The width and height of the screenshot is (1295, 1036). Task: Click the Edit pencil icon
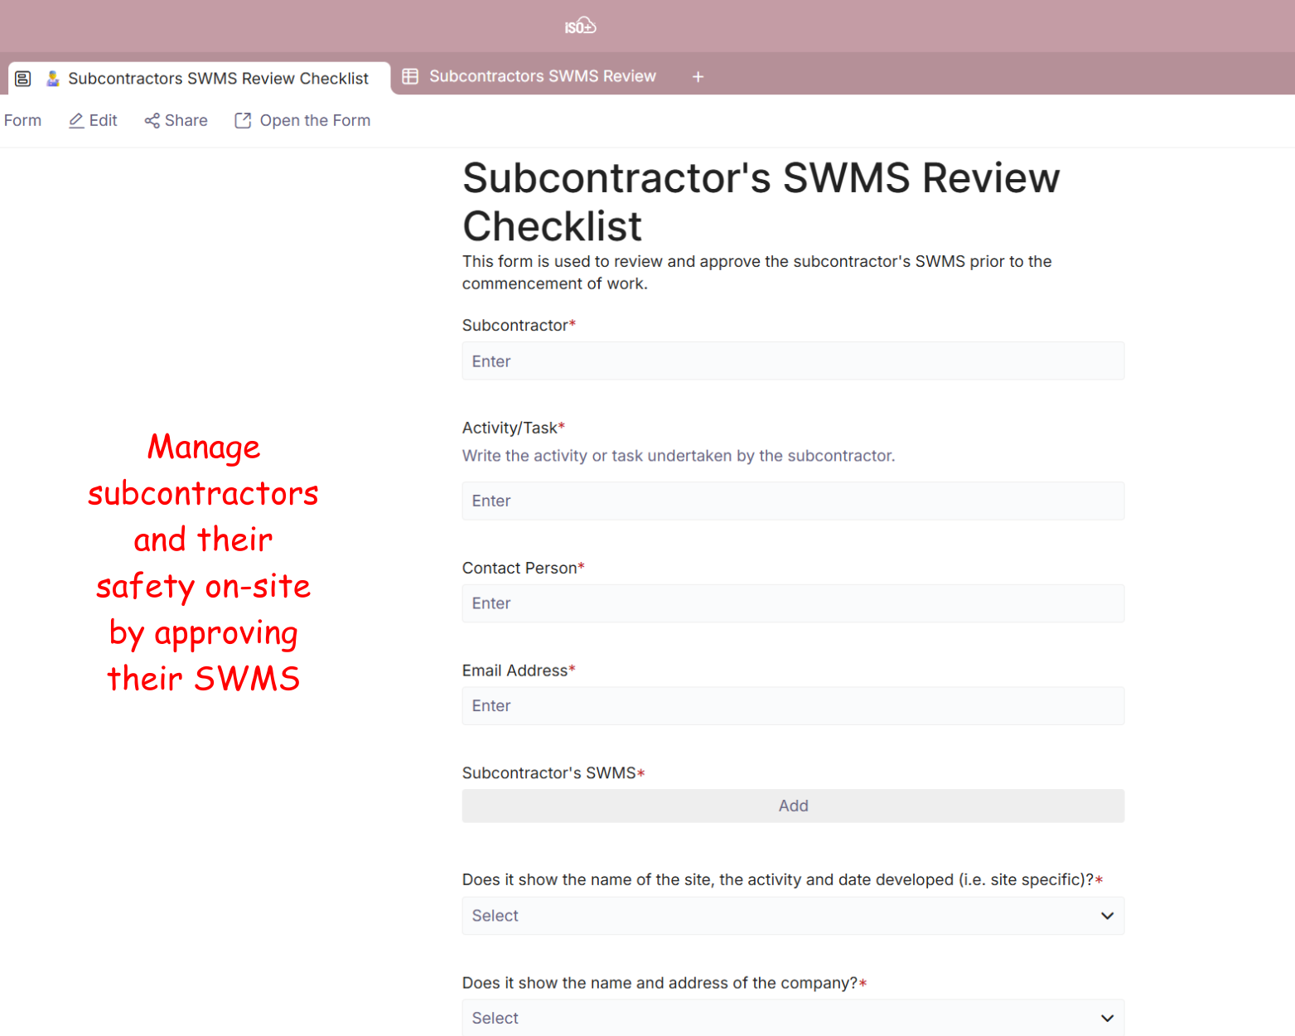click(x=76, y=121)
